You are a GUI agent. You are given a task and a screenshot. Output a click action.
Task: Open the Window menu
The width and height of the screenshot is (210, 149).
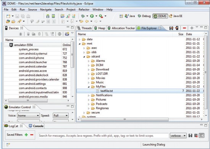(x=98, y=10)
